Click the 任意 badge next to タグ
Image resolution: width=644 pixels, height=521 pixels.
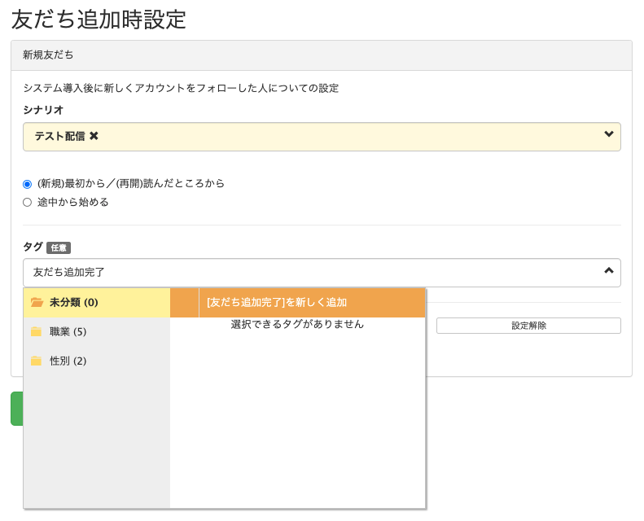point(59,247)
